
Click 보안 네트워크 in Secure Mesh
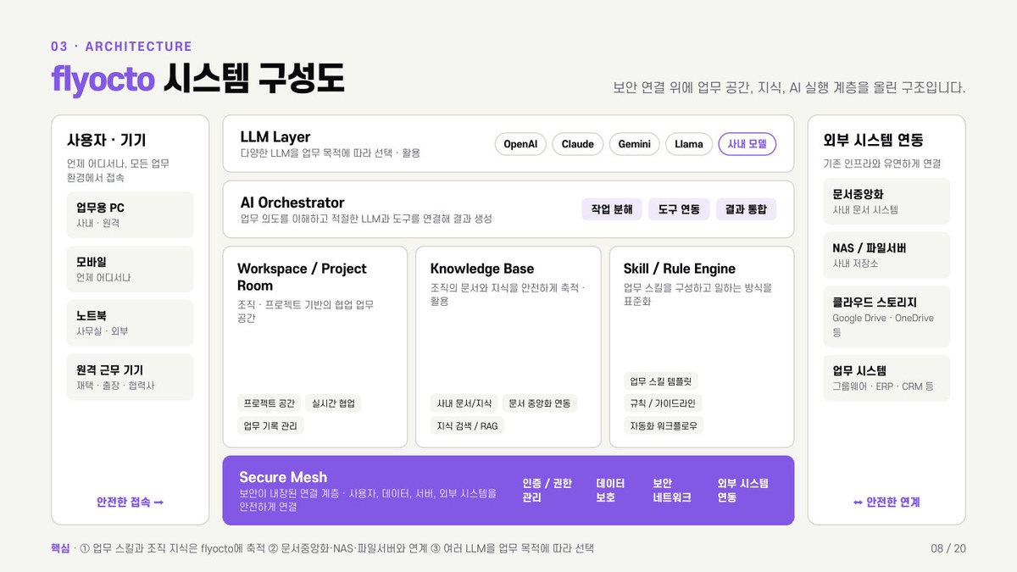pos(672,491)
